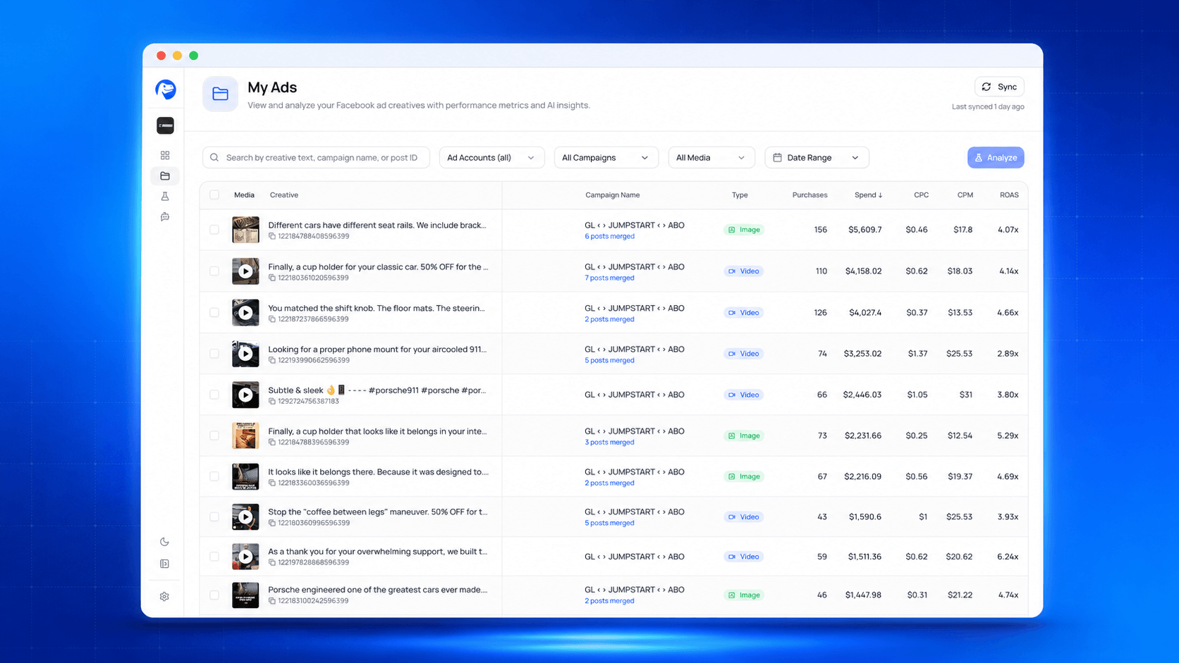Sort by Campaign Name column header
Image resolution: width=1179 pixels, height=663 pixels.
click(613, 195)
